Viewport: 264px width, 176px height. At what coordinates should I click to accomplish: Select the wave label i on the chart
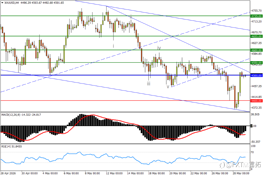(113, 46)
